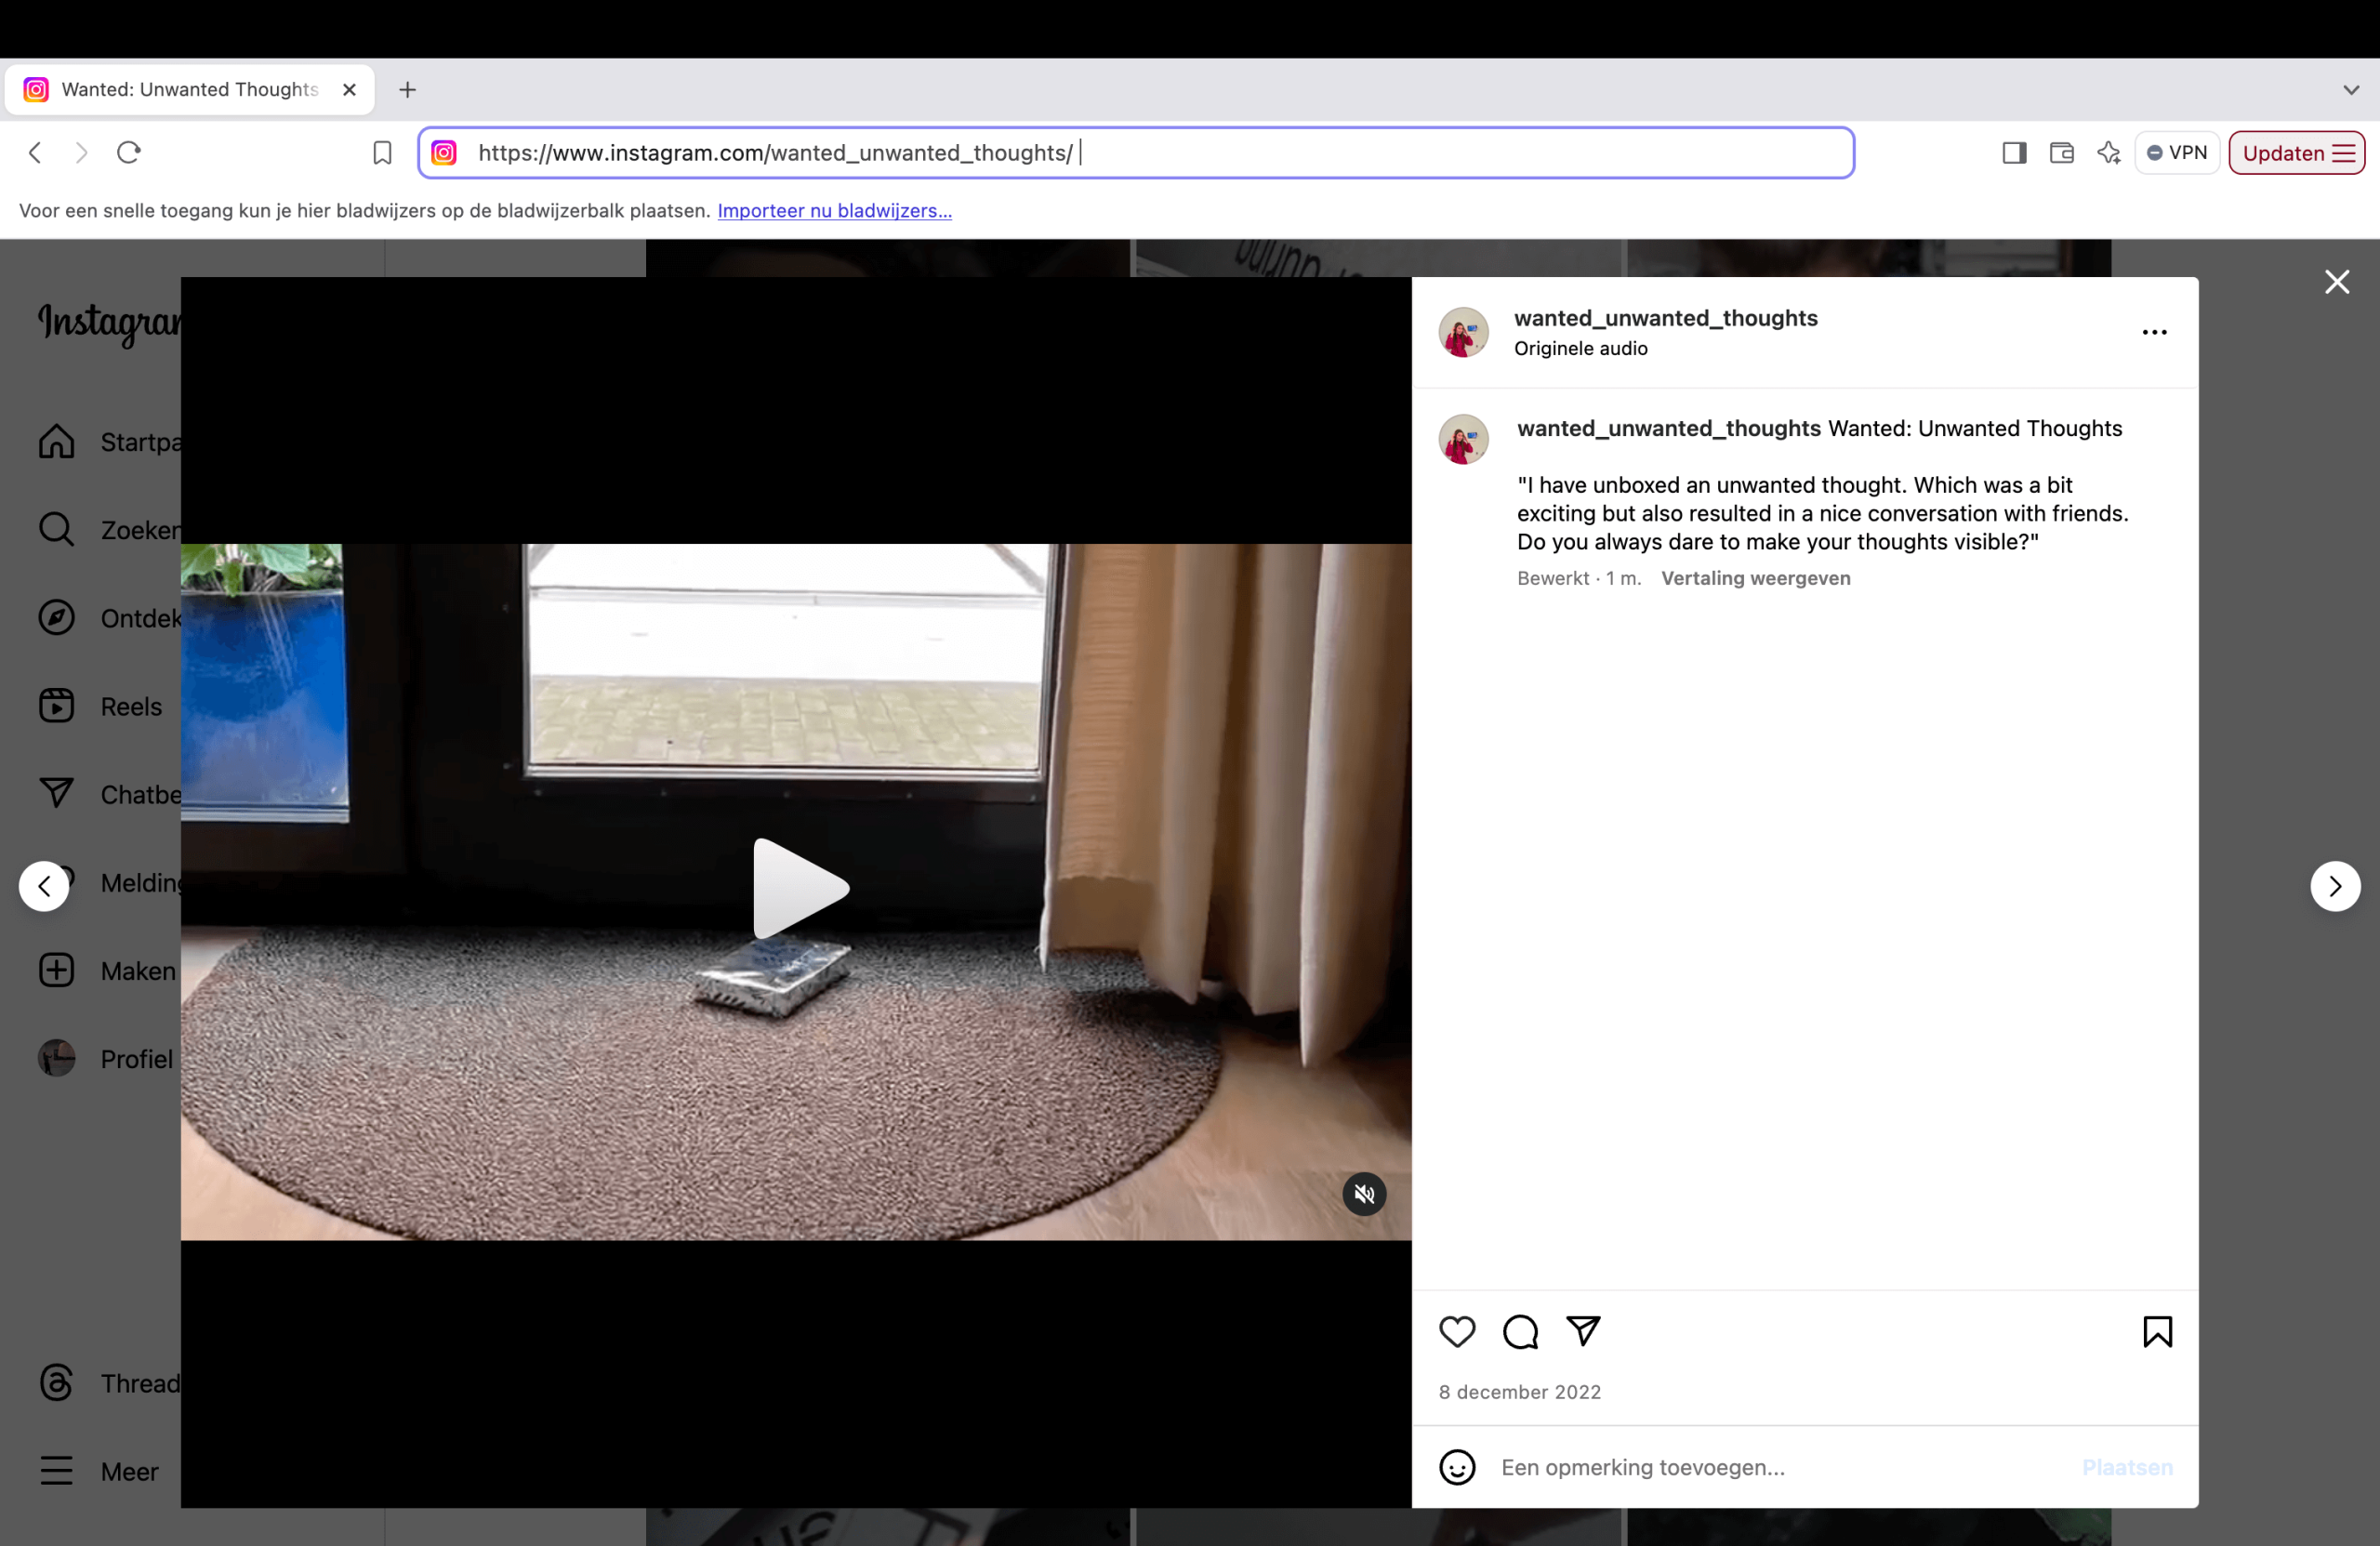The image size is (2380, 1546).
Task: Click the browser forward button
Action: pyautogui.click(x=81, y=152)
